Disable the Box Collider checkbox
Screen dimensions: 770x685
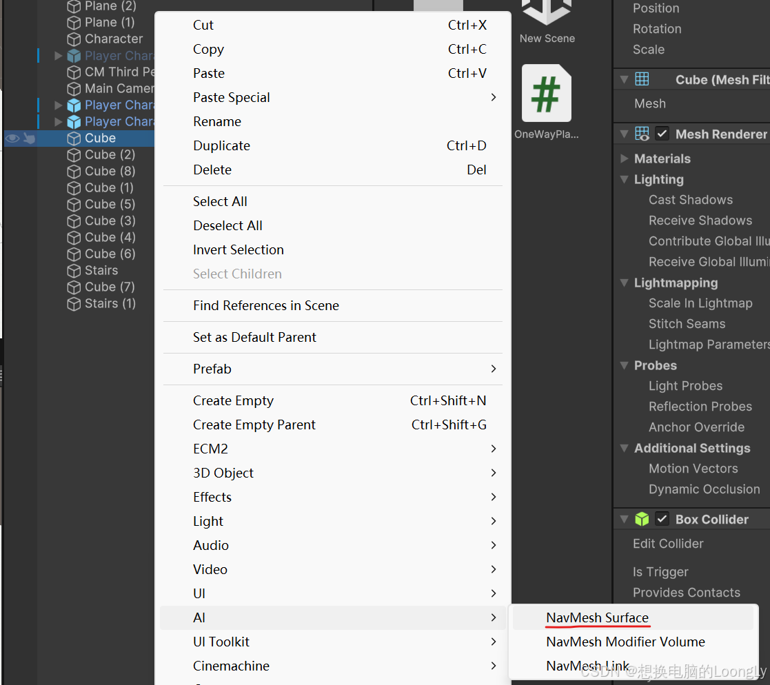(x=662, y=519)
